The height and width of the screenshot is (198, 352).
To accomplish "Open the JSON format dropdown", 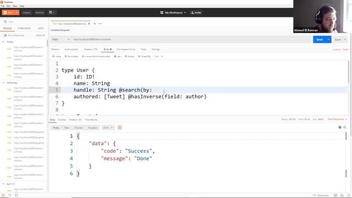I will [108, 128].
